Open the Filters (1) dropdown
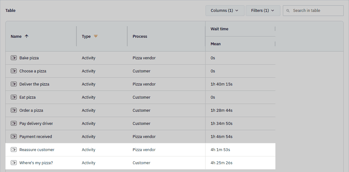 263,11
